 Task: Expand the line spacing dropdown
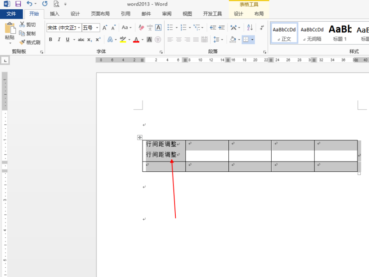point(222,40)
